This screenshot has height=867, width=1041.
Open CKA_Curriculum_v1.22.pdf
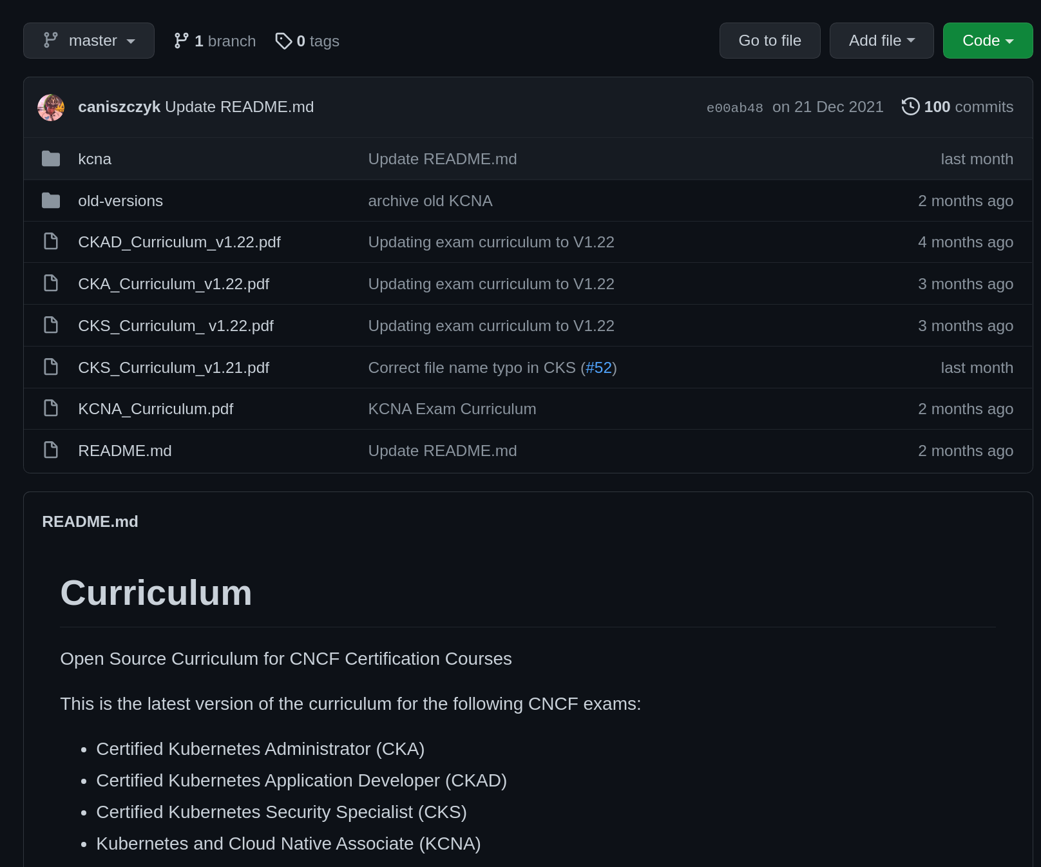click(173, 284)
